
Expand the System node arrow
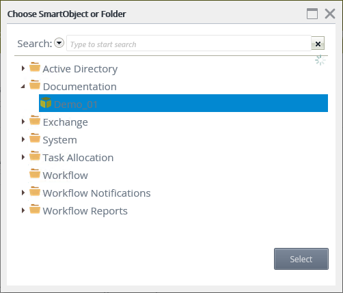(23, 139)
